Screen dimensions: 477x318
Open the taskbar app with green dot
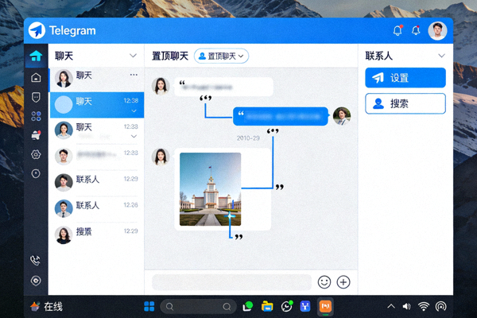point(247,306)
